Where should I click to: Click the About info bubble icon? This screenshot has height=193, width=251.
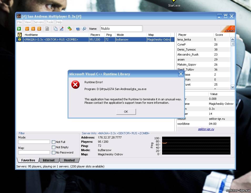84,29
